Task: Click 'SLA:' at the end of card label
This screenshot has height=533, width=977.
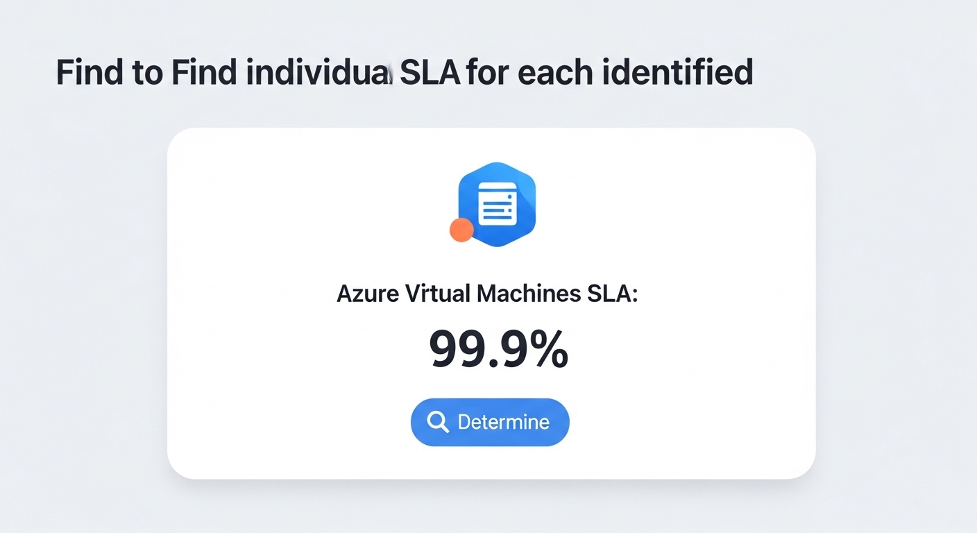Action: coord(611,294)
